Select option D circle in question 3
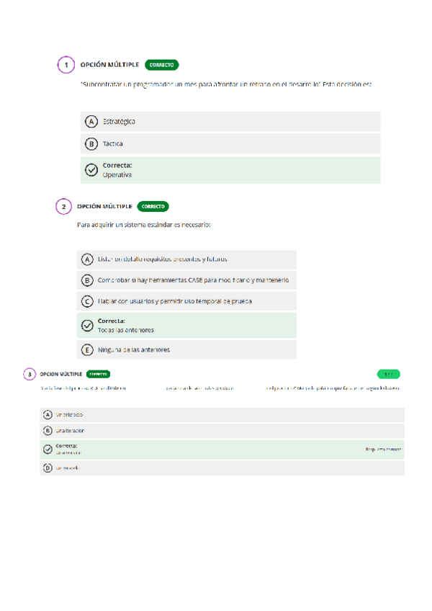The image size is (432, 611). (48, 468)
